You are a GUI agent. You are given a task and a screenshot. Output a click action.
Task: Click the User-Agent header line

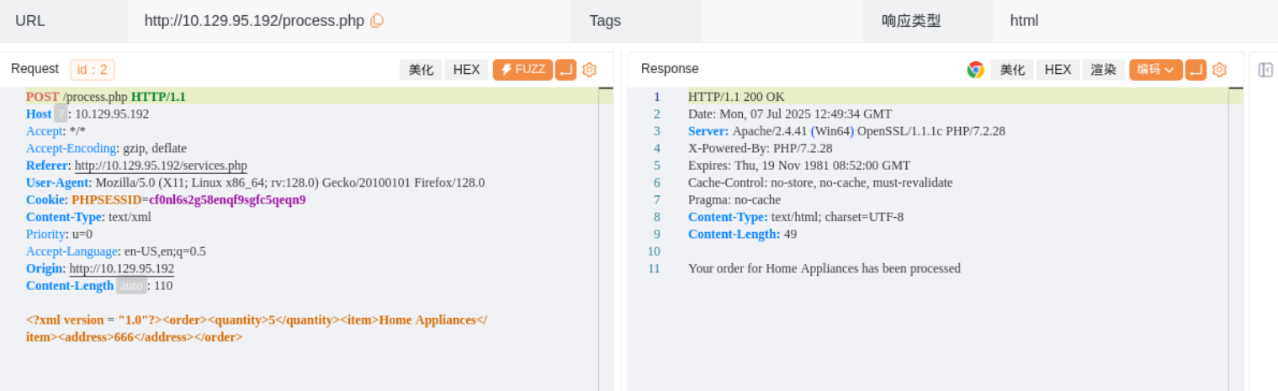(x=255, y=182)
